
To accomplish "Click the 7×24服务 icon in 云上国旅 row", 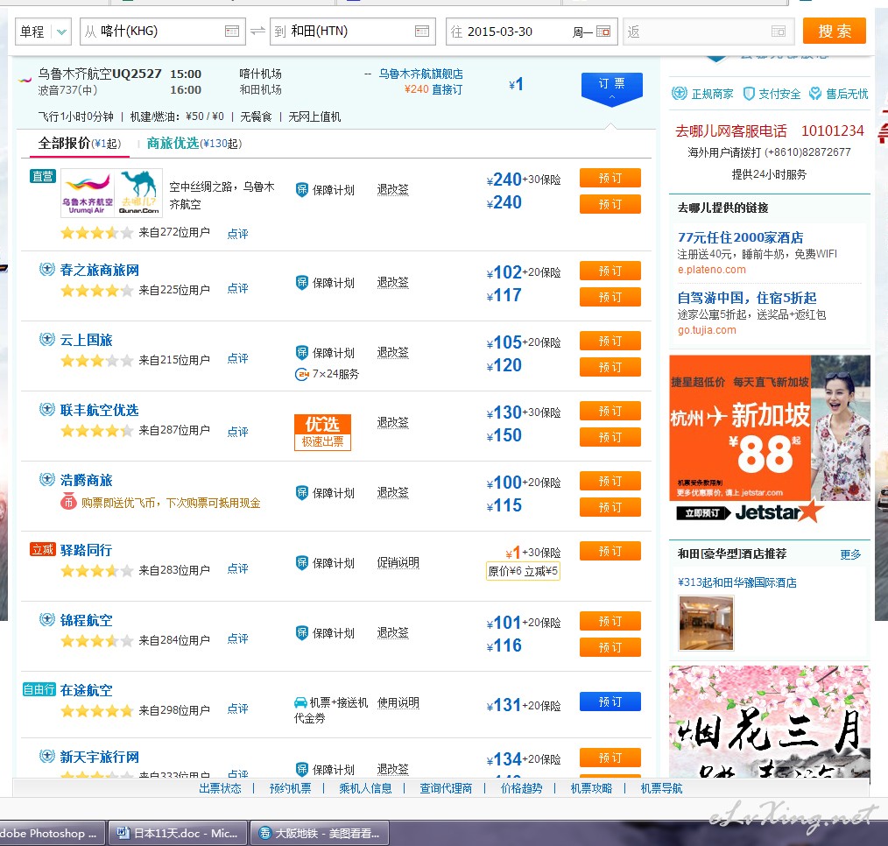I will 302,374.
